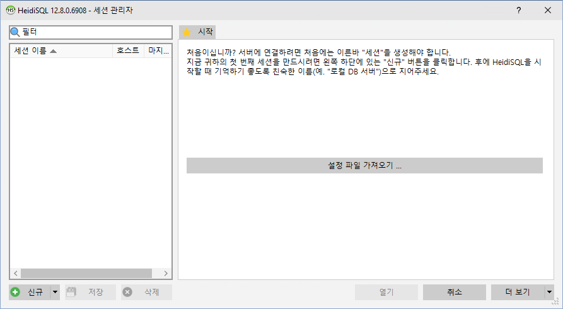
Task: Click the session list horizontal scrollbar thumb
Action: click(86, 273)
